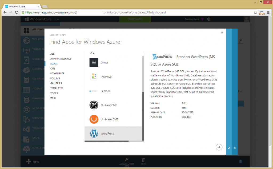Select the TEMPLATES category
Viewport: 273px width, 169px height.
[57, 88]
